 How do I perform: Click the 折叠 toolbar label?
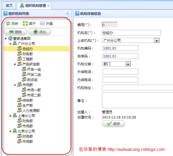(x=49, y=23)
